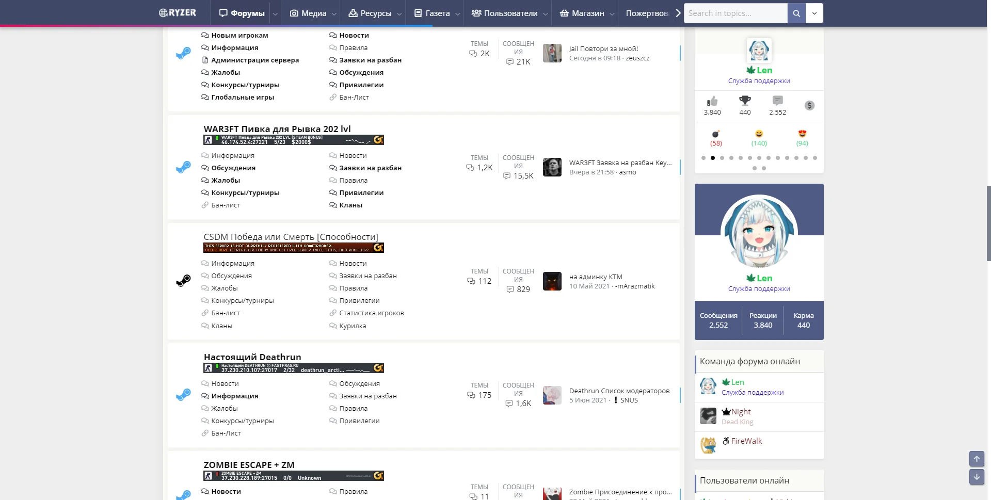Viewport: 991px width, 500px height.
Task: Click the search magnifier button
Action: (x=796, y=13)
